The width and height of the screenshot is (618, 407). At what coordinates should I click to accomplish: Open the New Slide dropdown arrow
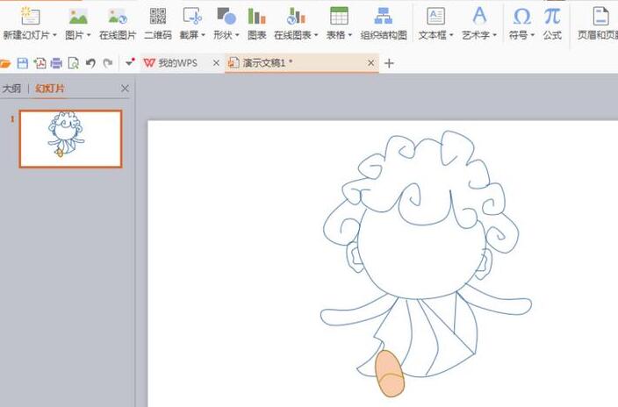click(54, 35)
